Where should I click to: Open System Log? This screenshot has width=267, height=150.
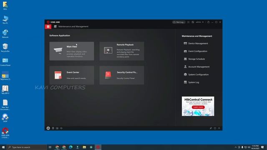(x=191, y=82)
